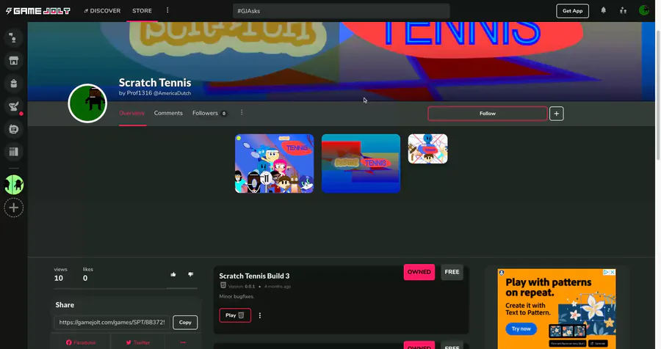Click the Scratch Tennis game title heading
Viewport: 661px width, 349px height.
pos(155,83)
